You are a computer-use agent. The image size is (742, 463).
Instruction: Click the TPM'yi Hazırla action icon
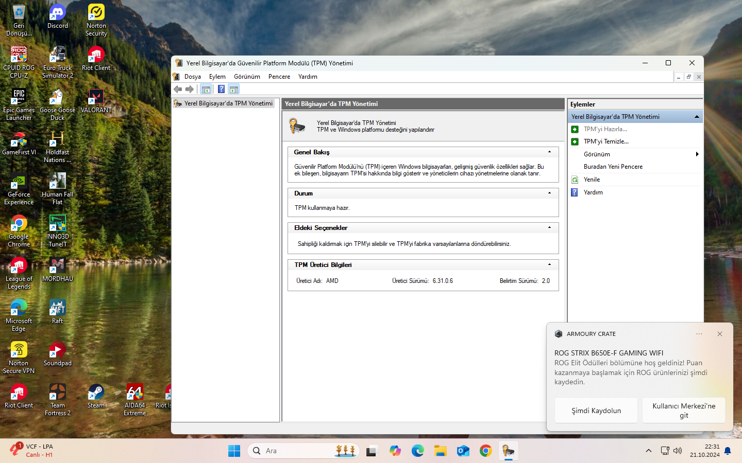click(575, 129)
